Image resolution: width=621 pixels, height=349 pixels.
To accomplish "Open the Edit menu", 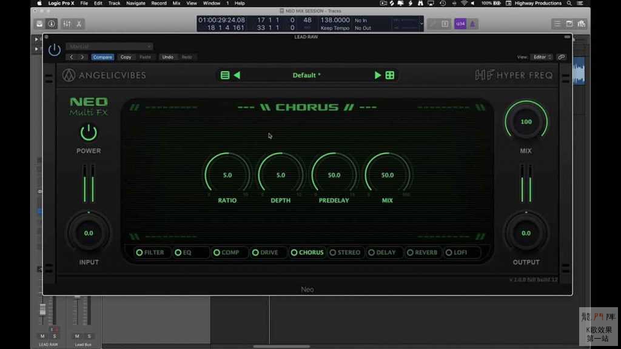I will (98, 3).
